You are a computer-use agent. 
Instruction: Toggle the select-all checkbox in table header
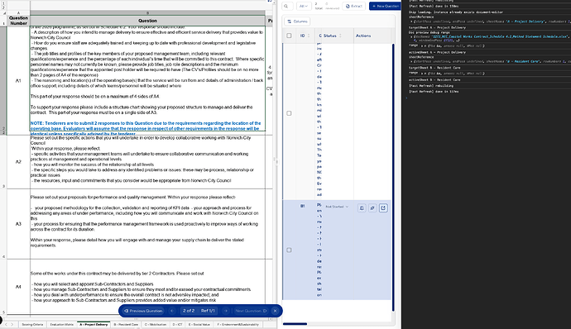[289, 36]
